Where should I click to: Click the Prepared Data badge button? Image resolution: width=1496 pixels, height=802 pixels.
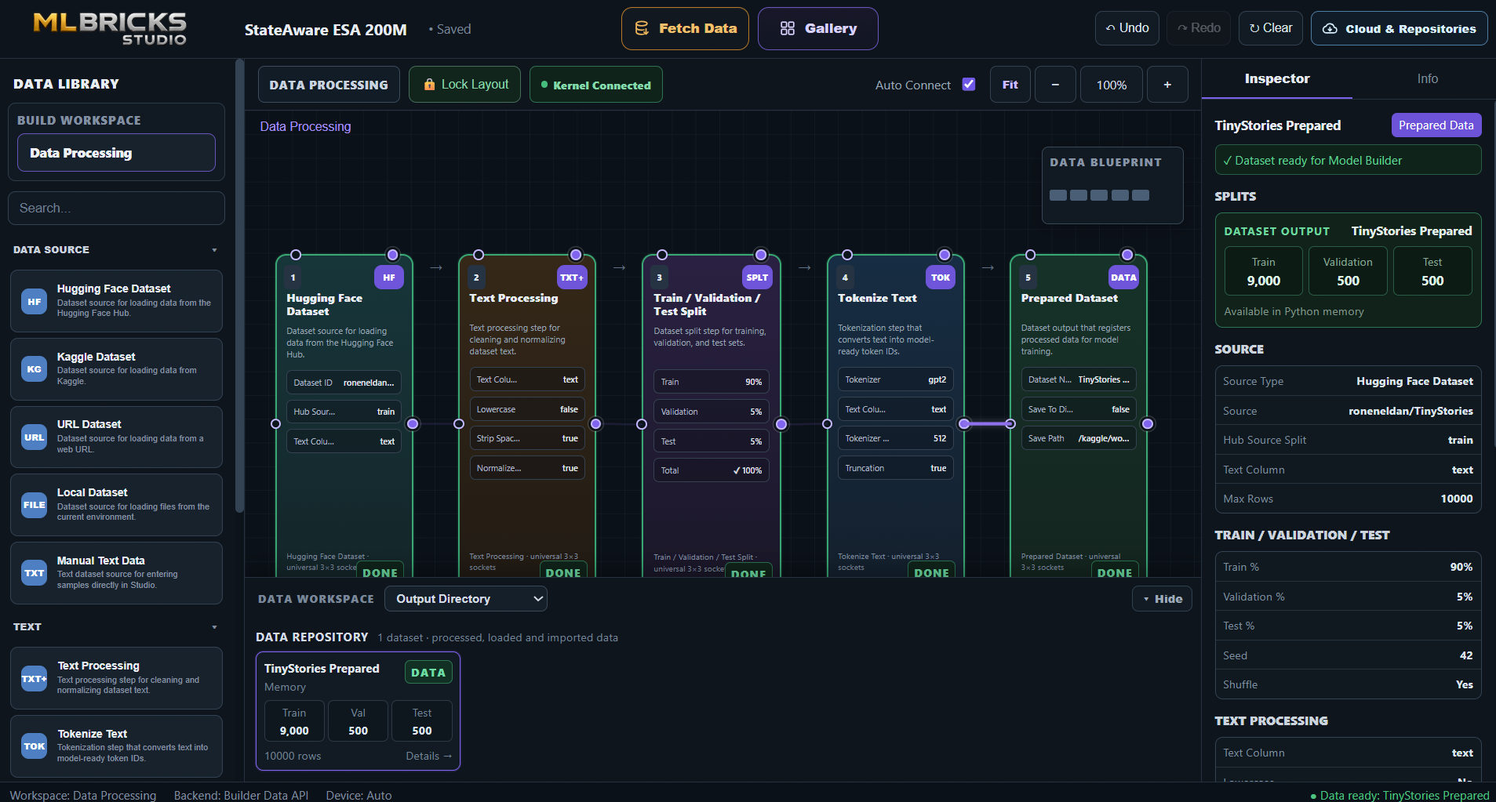pyautogui.click(x=1436, y=125)
